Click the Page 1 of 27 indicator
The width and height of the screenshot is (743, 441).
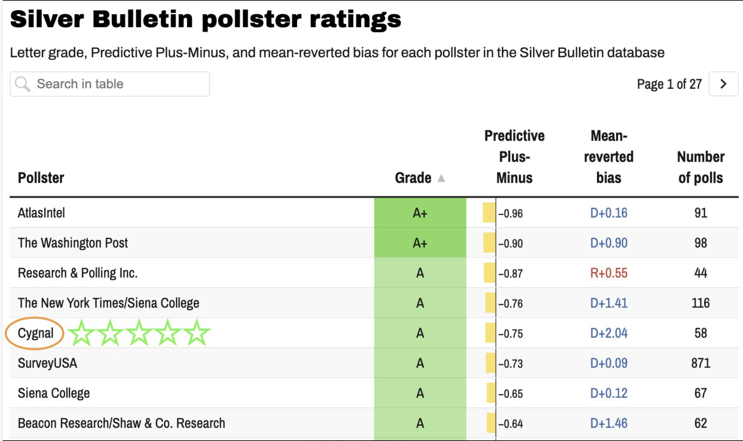click(x=669, y=84)
